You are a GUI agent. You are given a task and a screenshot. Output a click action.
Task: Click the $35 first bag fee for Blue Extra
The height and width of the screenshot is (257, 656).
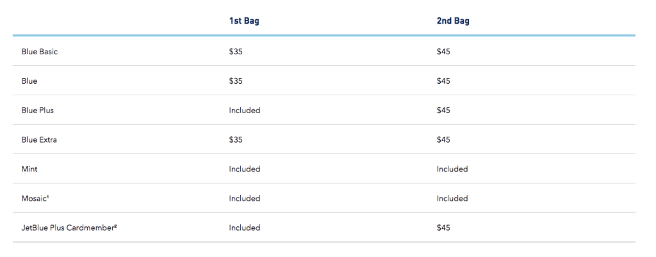coord(236,140)
